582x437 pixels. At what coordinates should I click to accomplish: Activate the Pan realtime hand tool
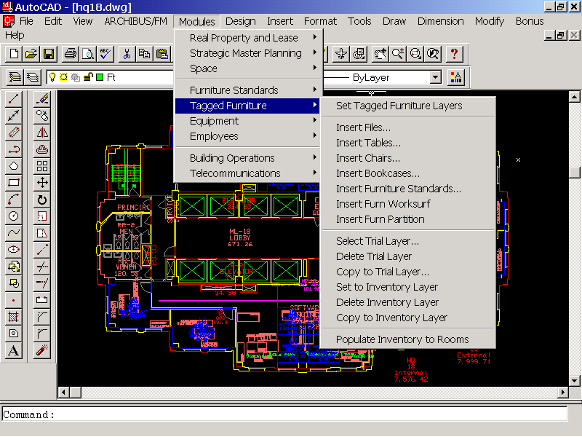(x=380, y=54)
